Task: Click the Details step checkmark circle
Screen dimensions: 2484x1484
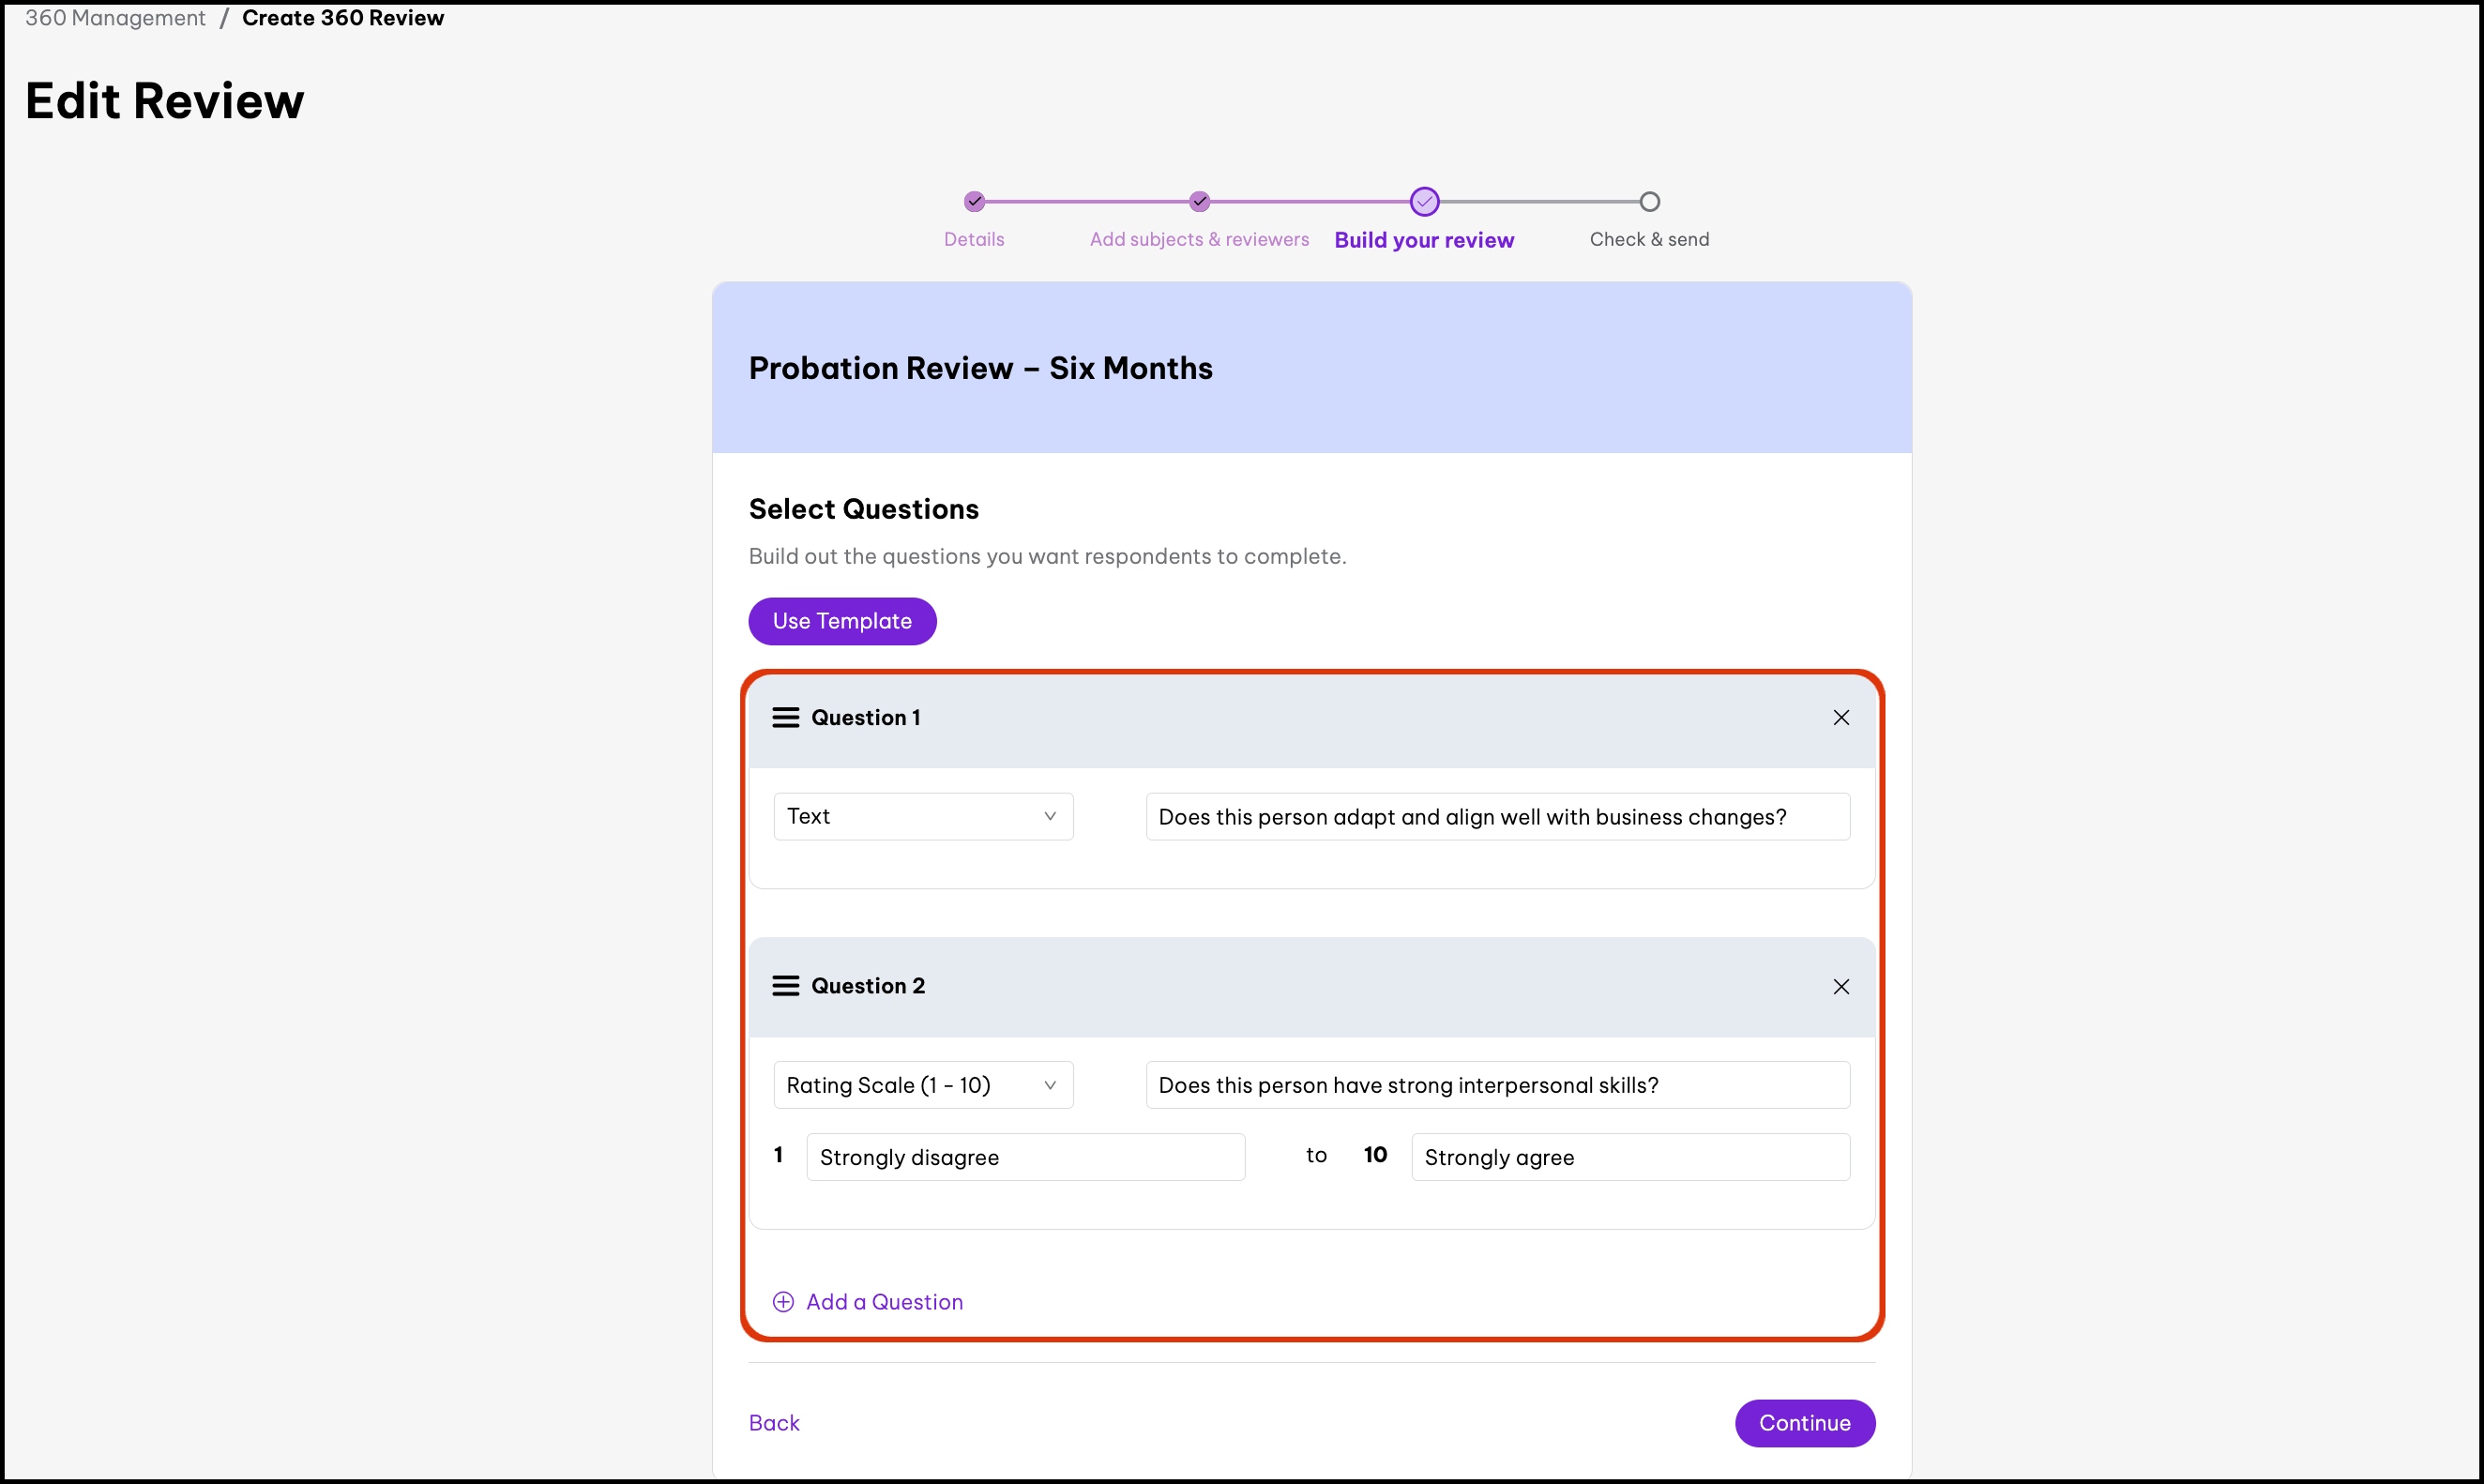Action: [x=974, y=202]
